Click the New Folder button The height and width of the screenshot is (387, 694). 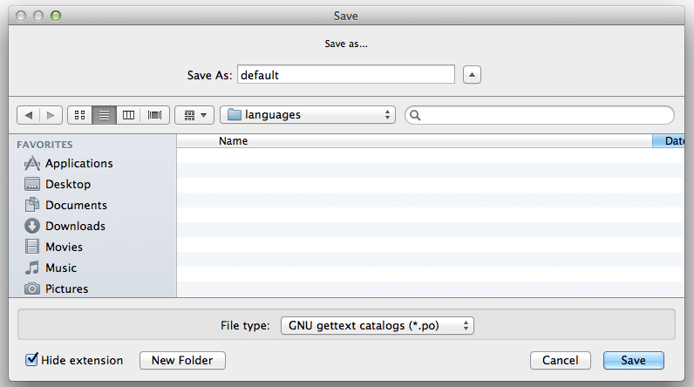(182, 360)
